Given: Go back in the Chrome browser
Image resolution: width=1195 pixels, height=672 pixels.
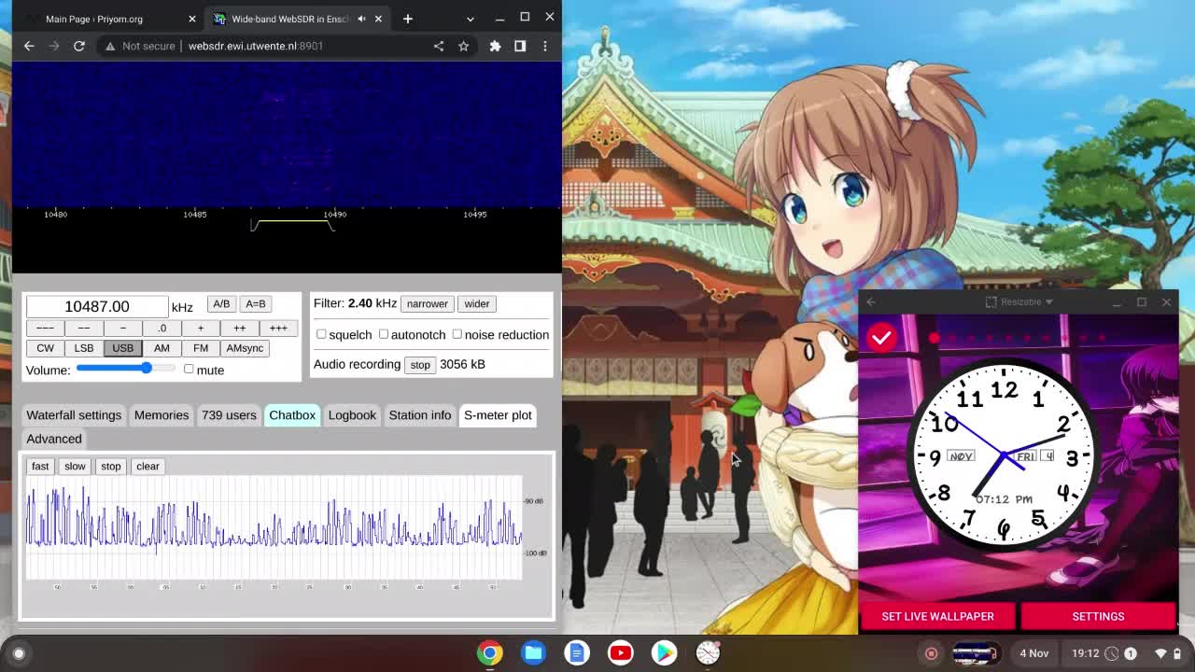Looking at the screenshot, I should pos(29,46).
